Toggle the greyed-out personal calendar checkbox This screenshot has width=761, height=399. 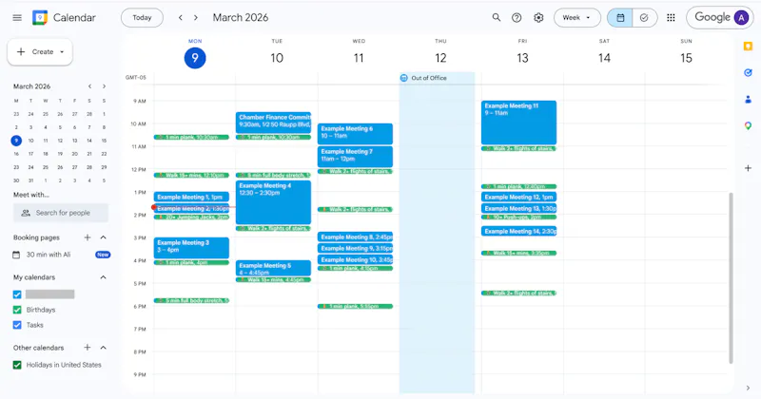[x=17, y=294]
